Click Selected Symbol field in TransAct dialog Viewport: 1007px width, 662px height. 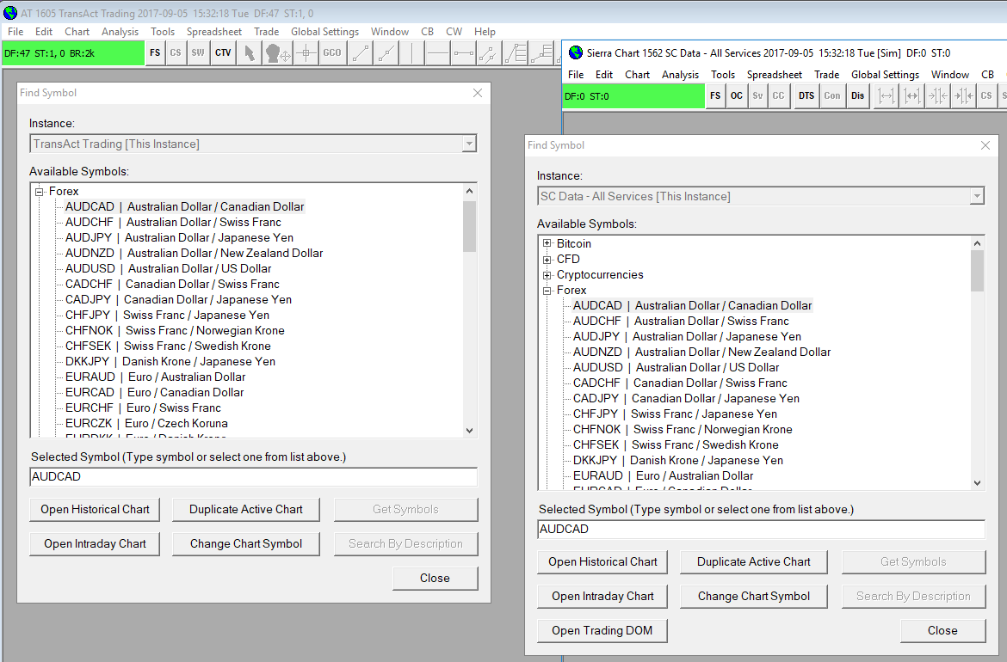[254, 476]
